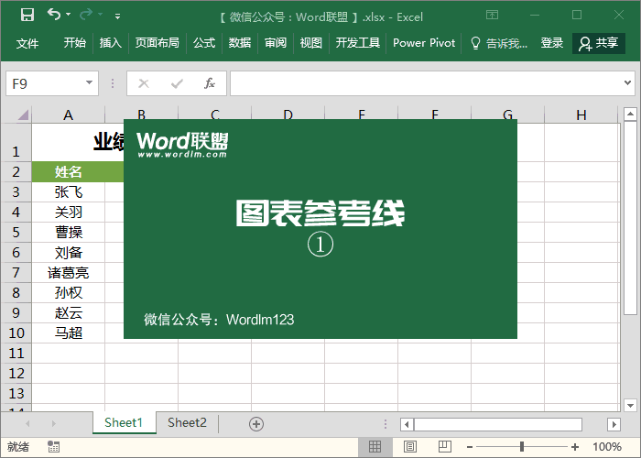Switch to the Sheet2 tab
641x458 pixels.
pyautogui.click(x=187, y=422)
